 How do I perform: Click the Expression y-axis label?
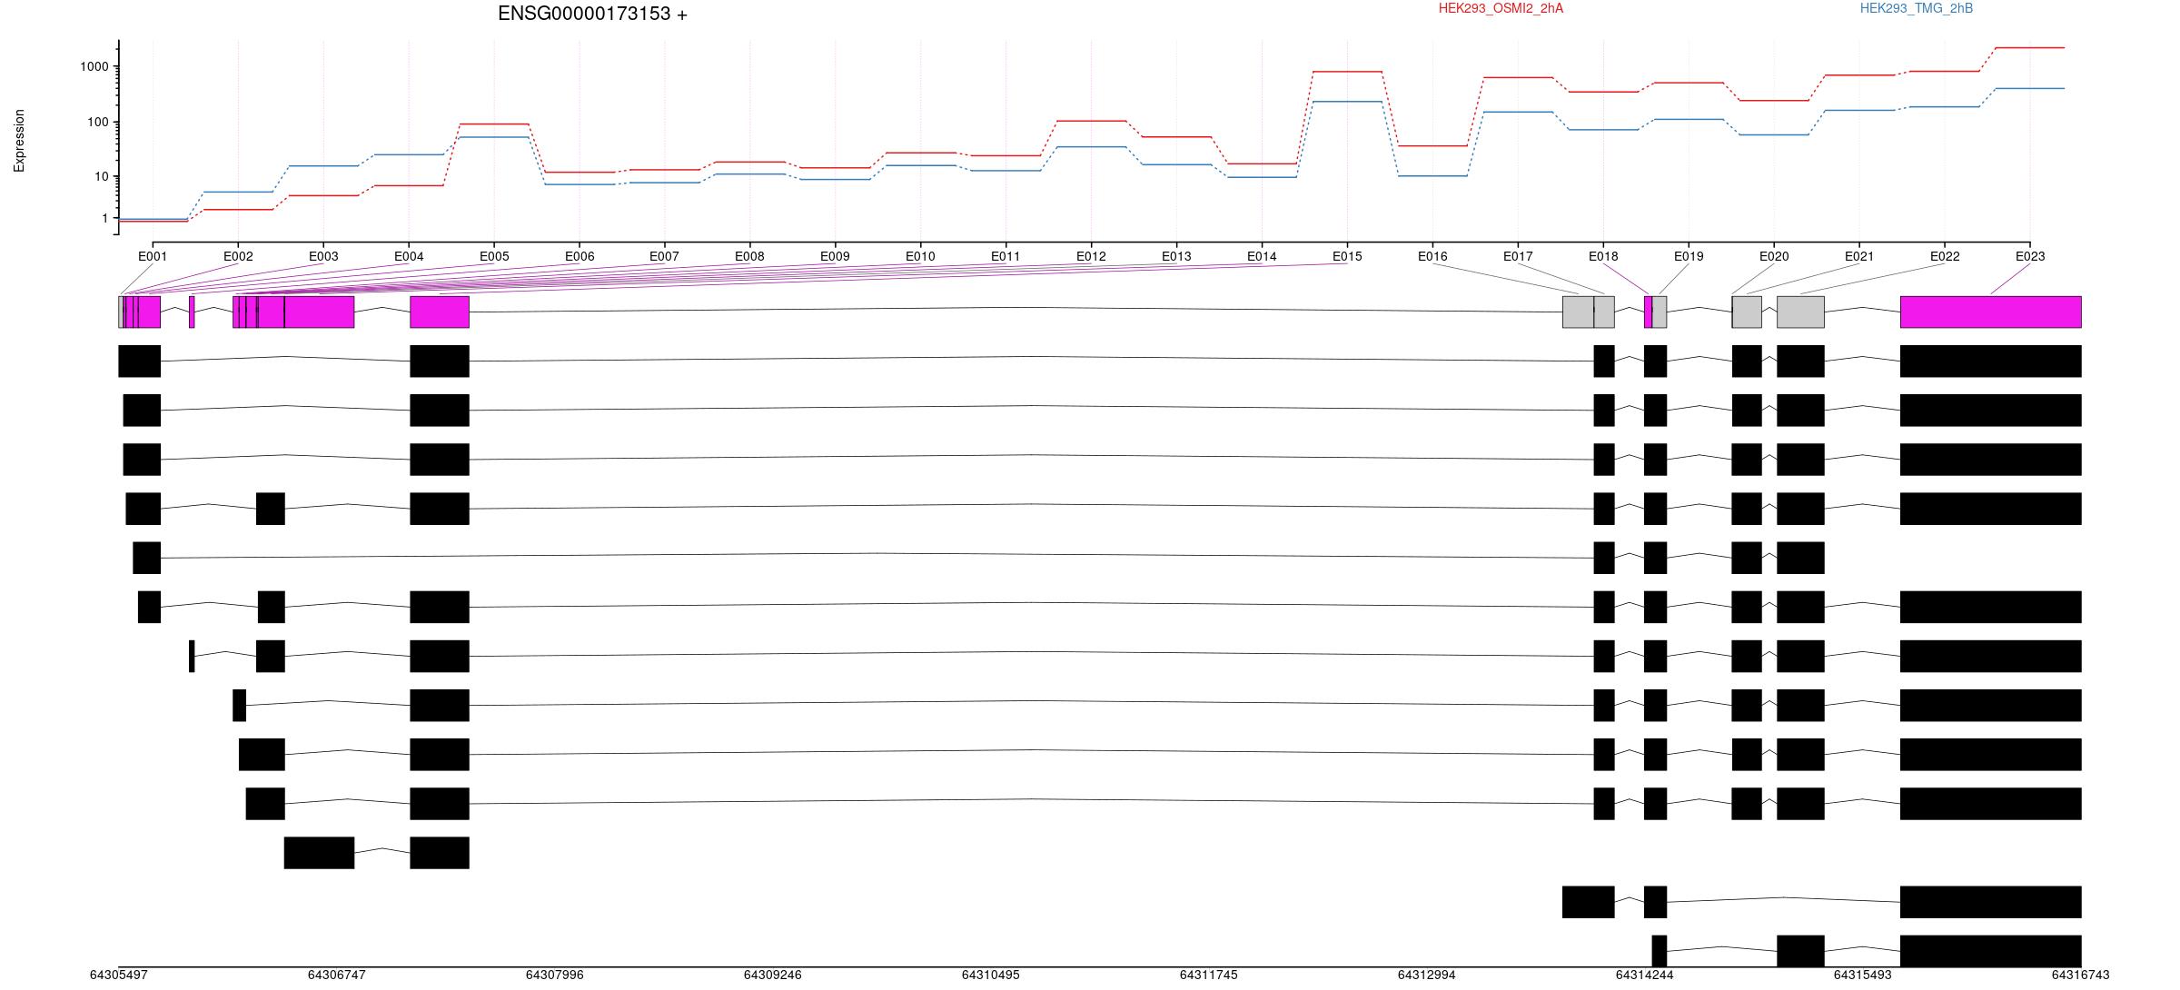click(19, 141)
